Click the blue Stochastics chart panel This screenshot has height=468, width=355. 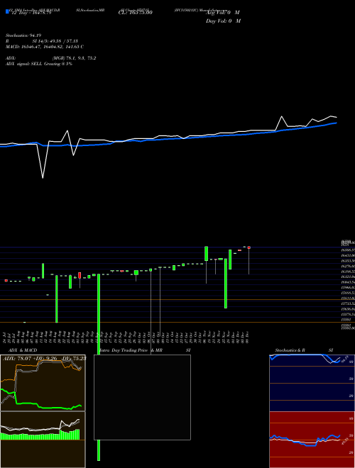click(x=312, y=383)
